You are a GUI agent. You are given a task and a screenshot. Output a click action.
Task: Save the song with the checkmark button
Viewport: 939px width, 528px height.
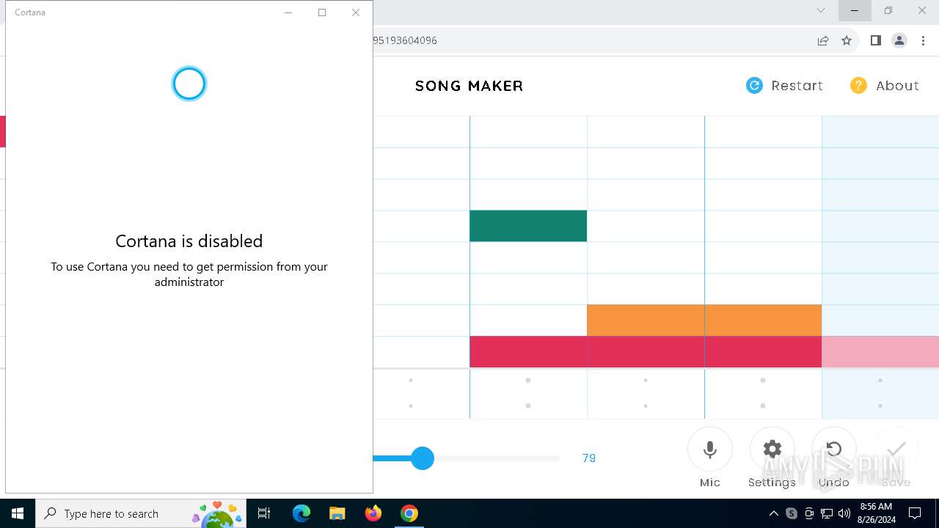(896, 450)
